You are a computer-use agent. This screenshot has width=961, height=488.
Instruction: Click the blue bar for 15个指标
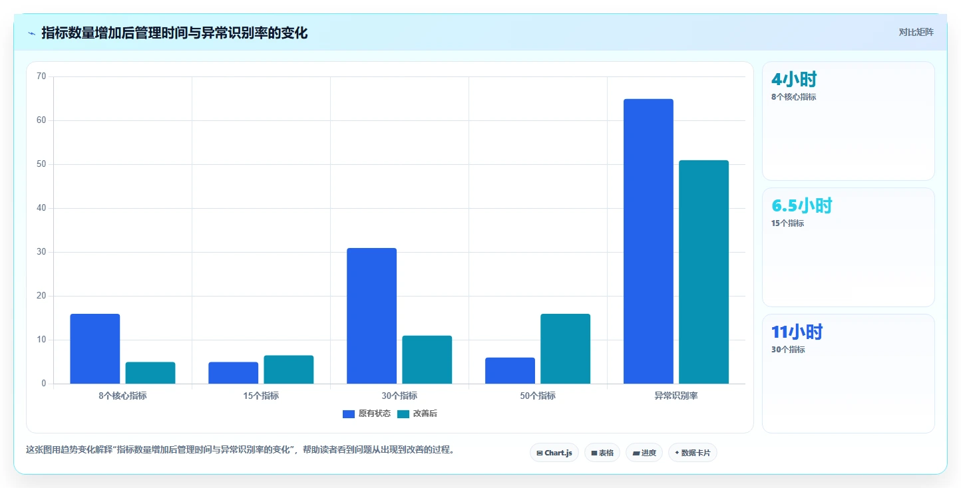pos(234,373)
